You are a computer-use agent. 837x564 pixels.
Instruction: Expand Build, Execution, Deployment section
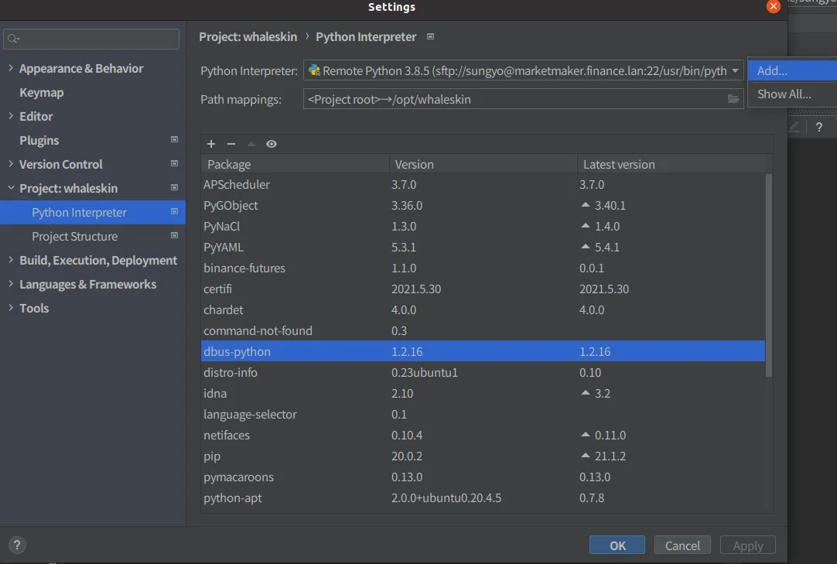click(x=11, y=260)
